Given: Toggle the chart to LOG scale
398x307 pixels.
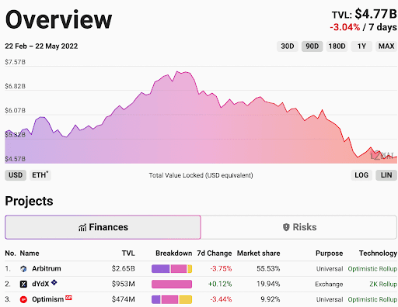Looking at the screenshot, I should pyautogui.click(x=361, y=175).
